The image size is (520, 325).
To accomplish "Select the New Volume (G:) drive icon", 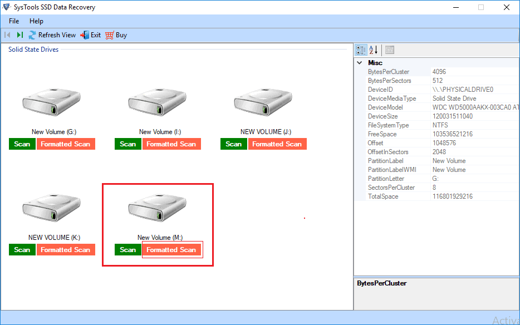I will 51,101.
